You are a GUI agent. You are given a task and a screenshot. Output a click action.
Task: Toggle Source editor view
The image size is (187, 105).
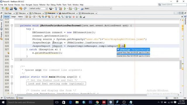(7, 17)
